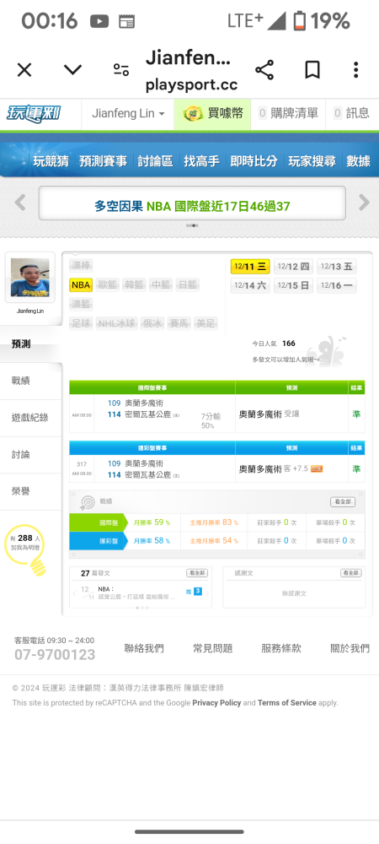Viewport: 379px width, 844px height.
Task: Select the 賽馬 league filter
Action: tap(179, 323)
